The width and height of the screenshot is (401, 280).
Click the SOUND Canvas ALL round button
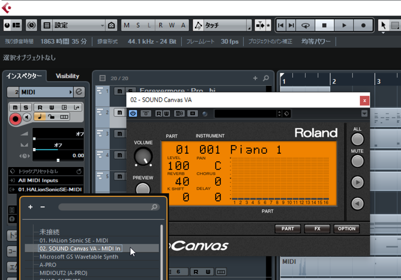(x=357, y=139)
